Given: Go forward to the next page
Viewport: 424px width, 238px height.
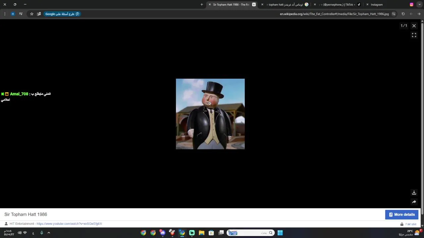Looking at the screenshot, I should coord(411,14).
